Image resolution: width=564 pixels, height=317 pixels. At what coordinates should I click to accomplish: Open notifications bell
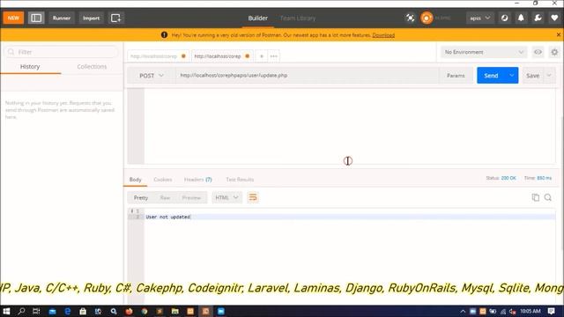pos(521,18)
